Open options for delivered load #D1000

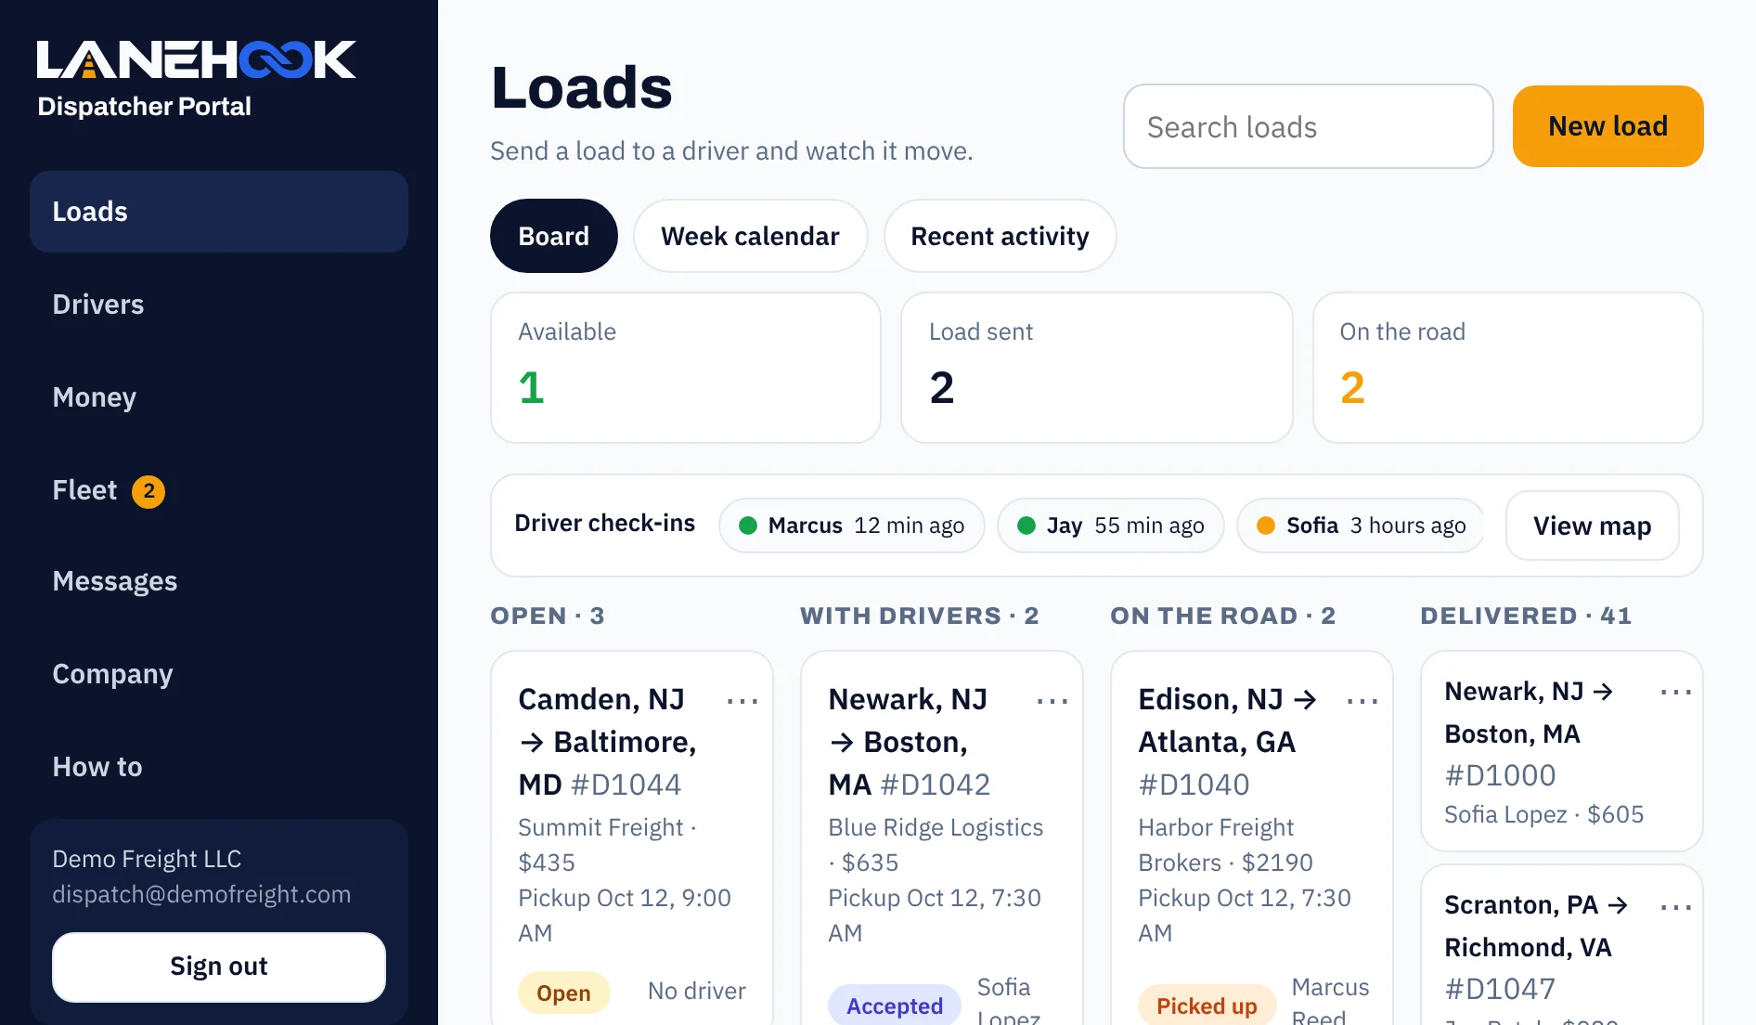[1676, 692]
